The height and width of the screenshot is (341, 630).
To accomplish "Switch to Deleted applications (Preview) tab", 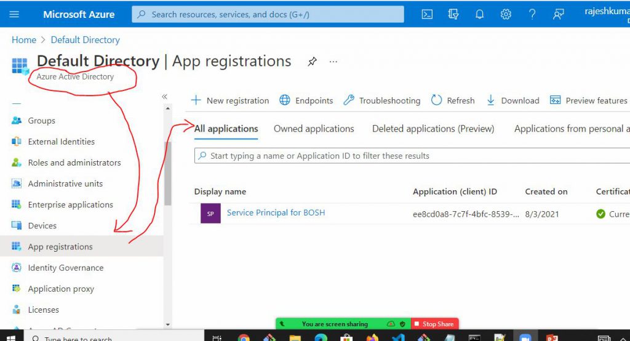I will click(433, 129).
